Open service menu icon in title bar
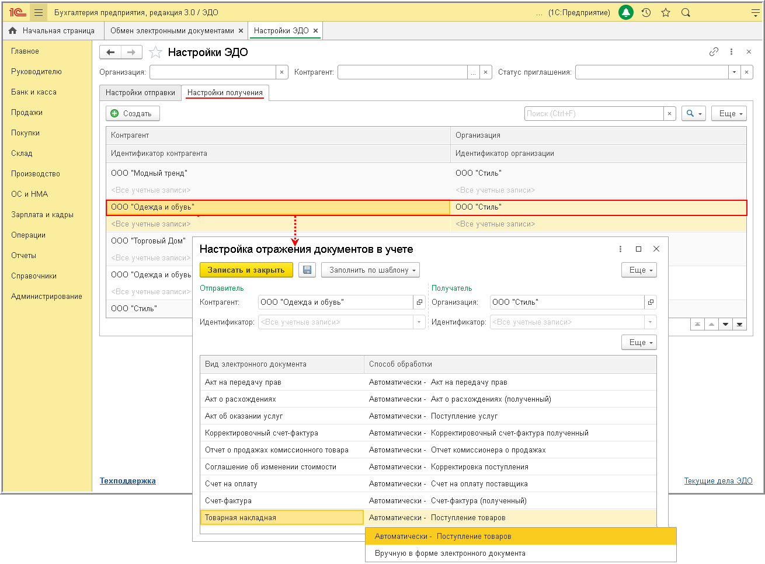Viewport: 765px width, 564px height. pyautogui.click(x=755, y=12)
